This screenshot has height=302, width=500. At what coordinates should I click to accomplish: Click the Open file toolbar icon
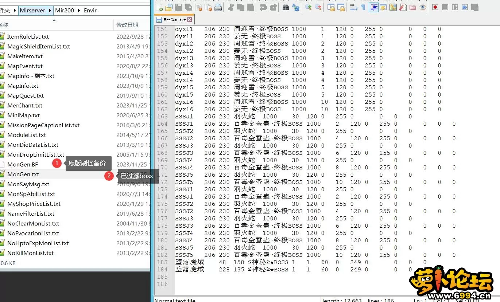168,7
